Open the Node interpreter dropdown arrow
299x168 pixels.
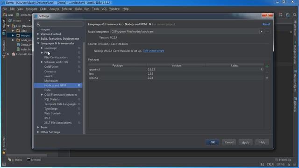262,31
